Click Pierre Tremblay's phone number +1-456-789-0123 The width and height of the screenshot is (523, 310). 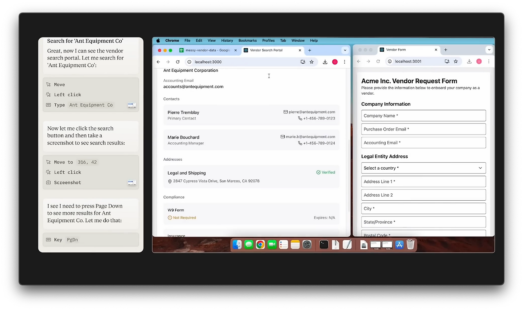tap(319, 119)
